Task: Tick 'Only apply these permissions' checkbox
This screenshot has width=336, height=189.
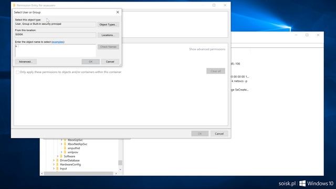Action: [17, 72]
